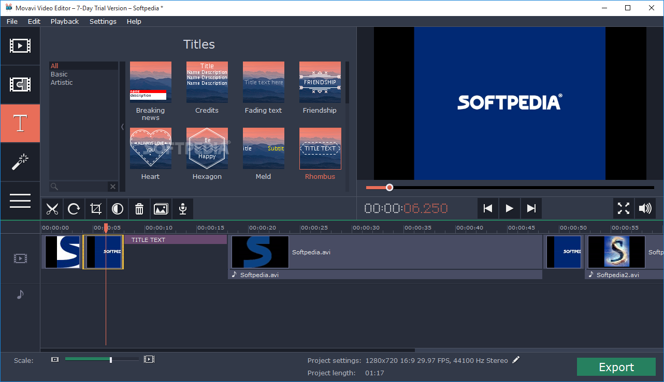Delete selected clip with trash icon
The width and height of the screenshot is (664, 382).
coord(139,209)
